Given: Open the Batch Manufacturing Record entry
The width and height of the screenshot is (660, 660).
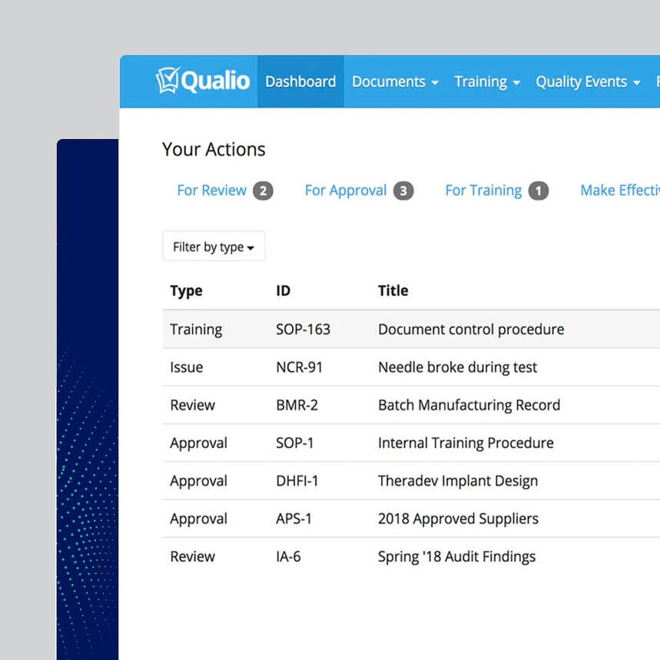Looking at the screenshot, I should pyautogui.click(x=469, y=405).
